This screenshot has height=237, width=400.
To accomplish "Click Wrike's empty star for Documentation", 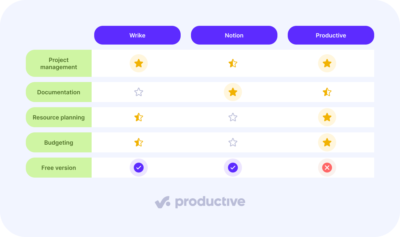I will click(x=139, y=92).
